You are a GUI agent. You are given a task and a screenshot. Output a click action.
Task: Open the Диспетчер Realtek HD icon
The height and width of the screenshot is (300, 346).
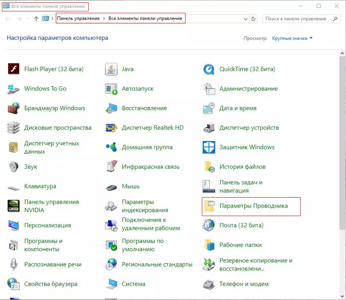coord(111,128)
